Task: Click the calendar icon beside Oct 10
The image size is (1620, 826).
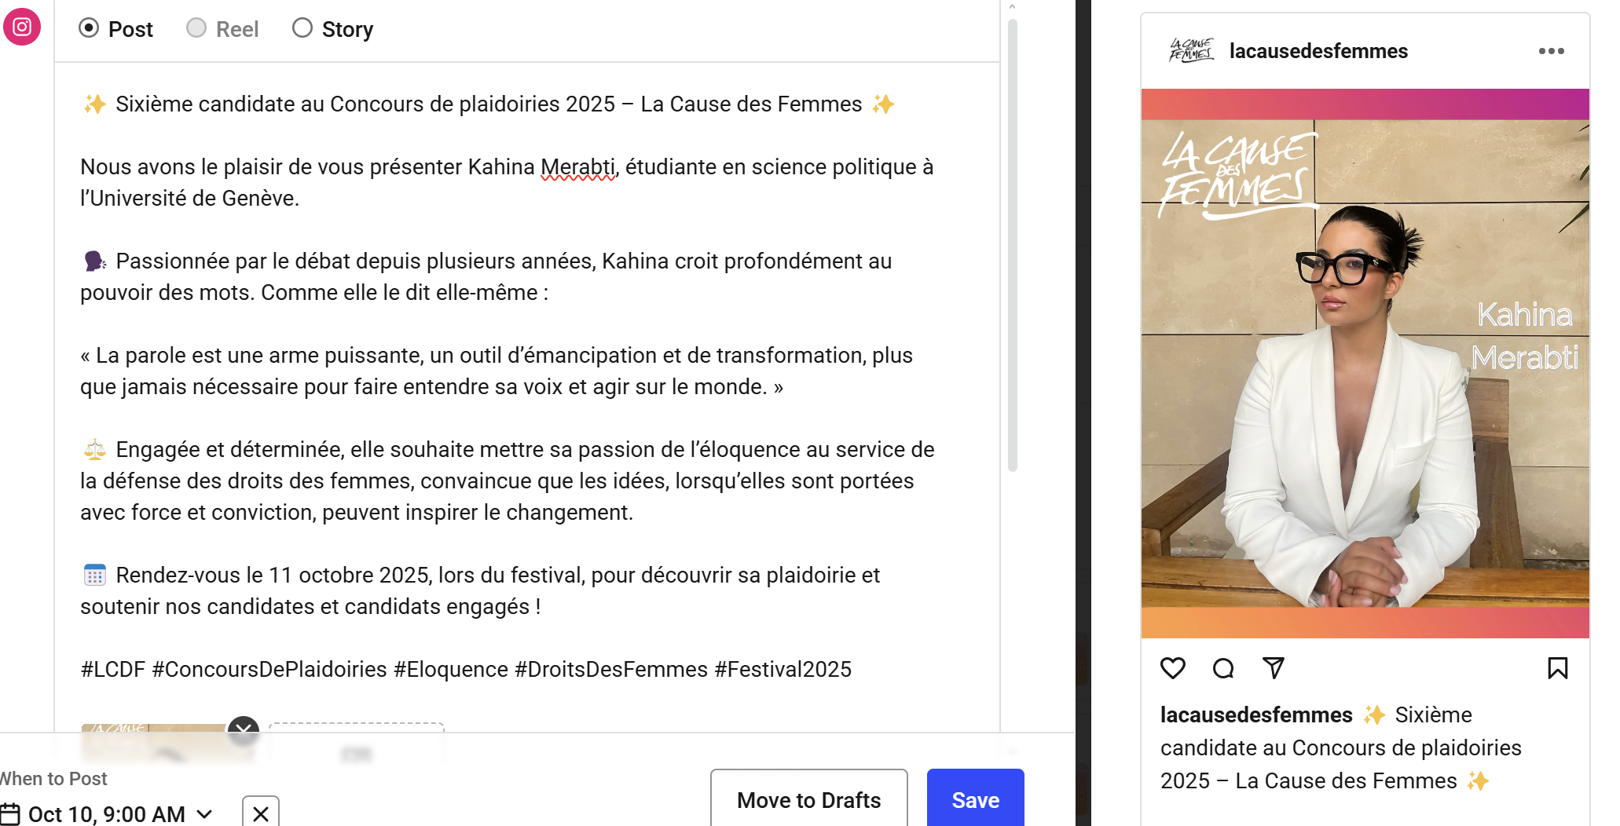Action: tap(9, 814)
